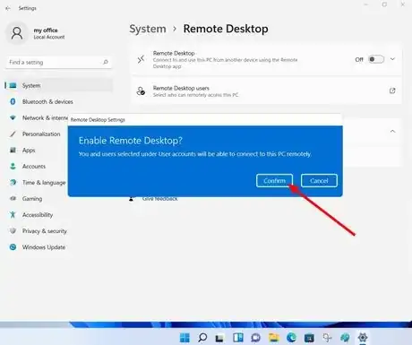Open Settings gear on taskbar
412x345 pixels.
[363, 338]
